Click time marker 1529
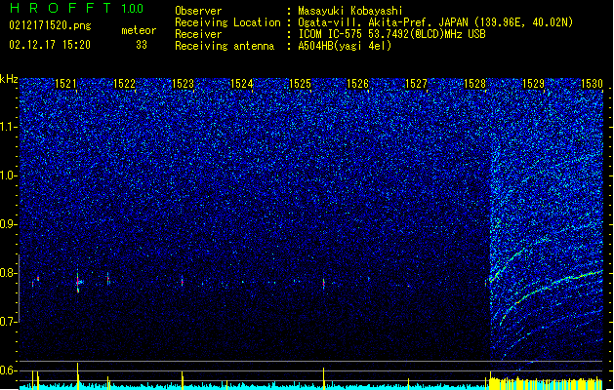 click(533, 84)
